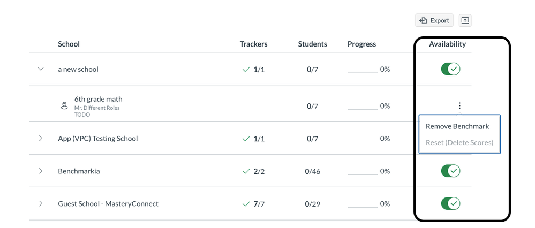Click the teacher icon beside 6th grade math

coord(64,106)
